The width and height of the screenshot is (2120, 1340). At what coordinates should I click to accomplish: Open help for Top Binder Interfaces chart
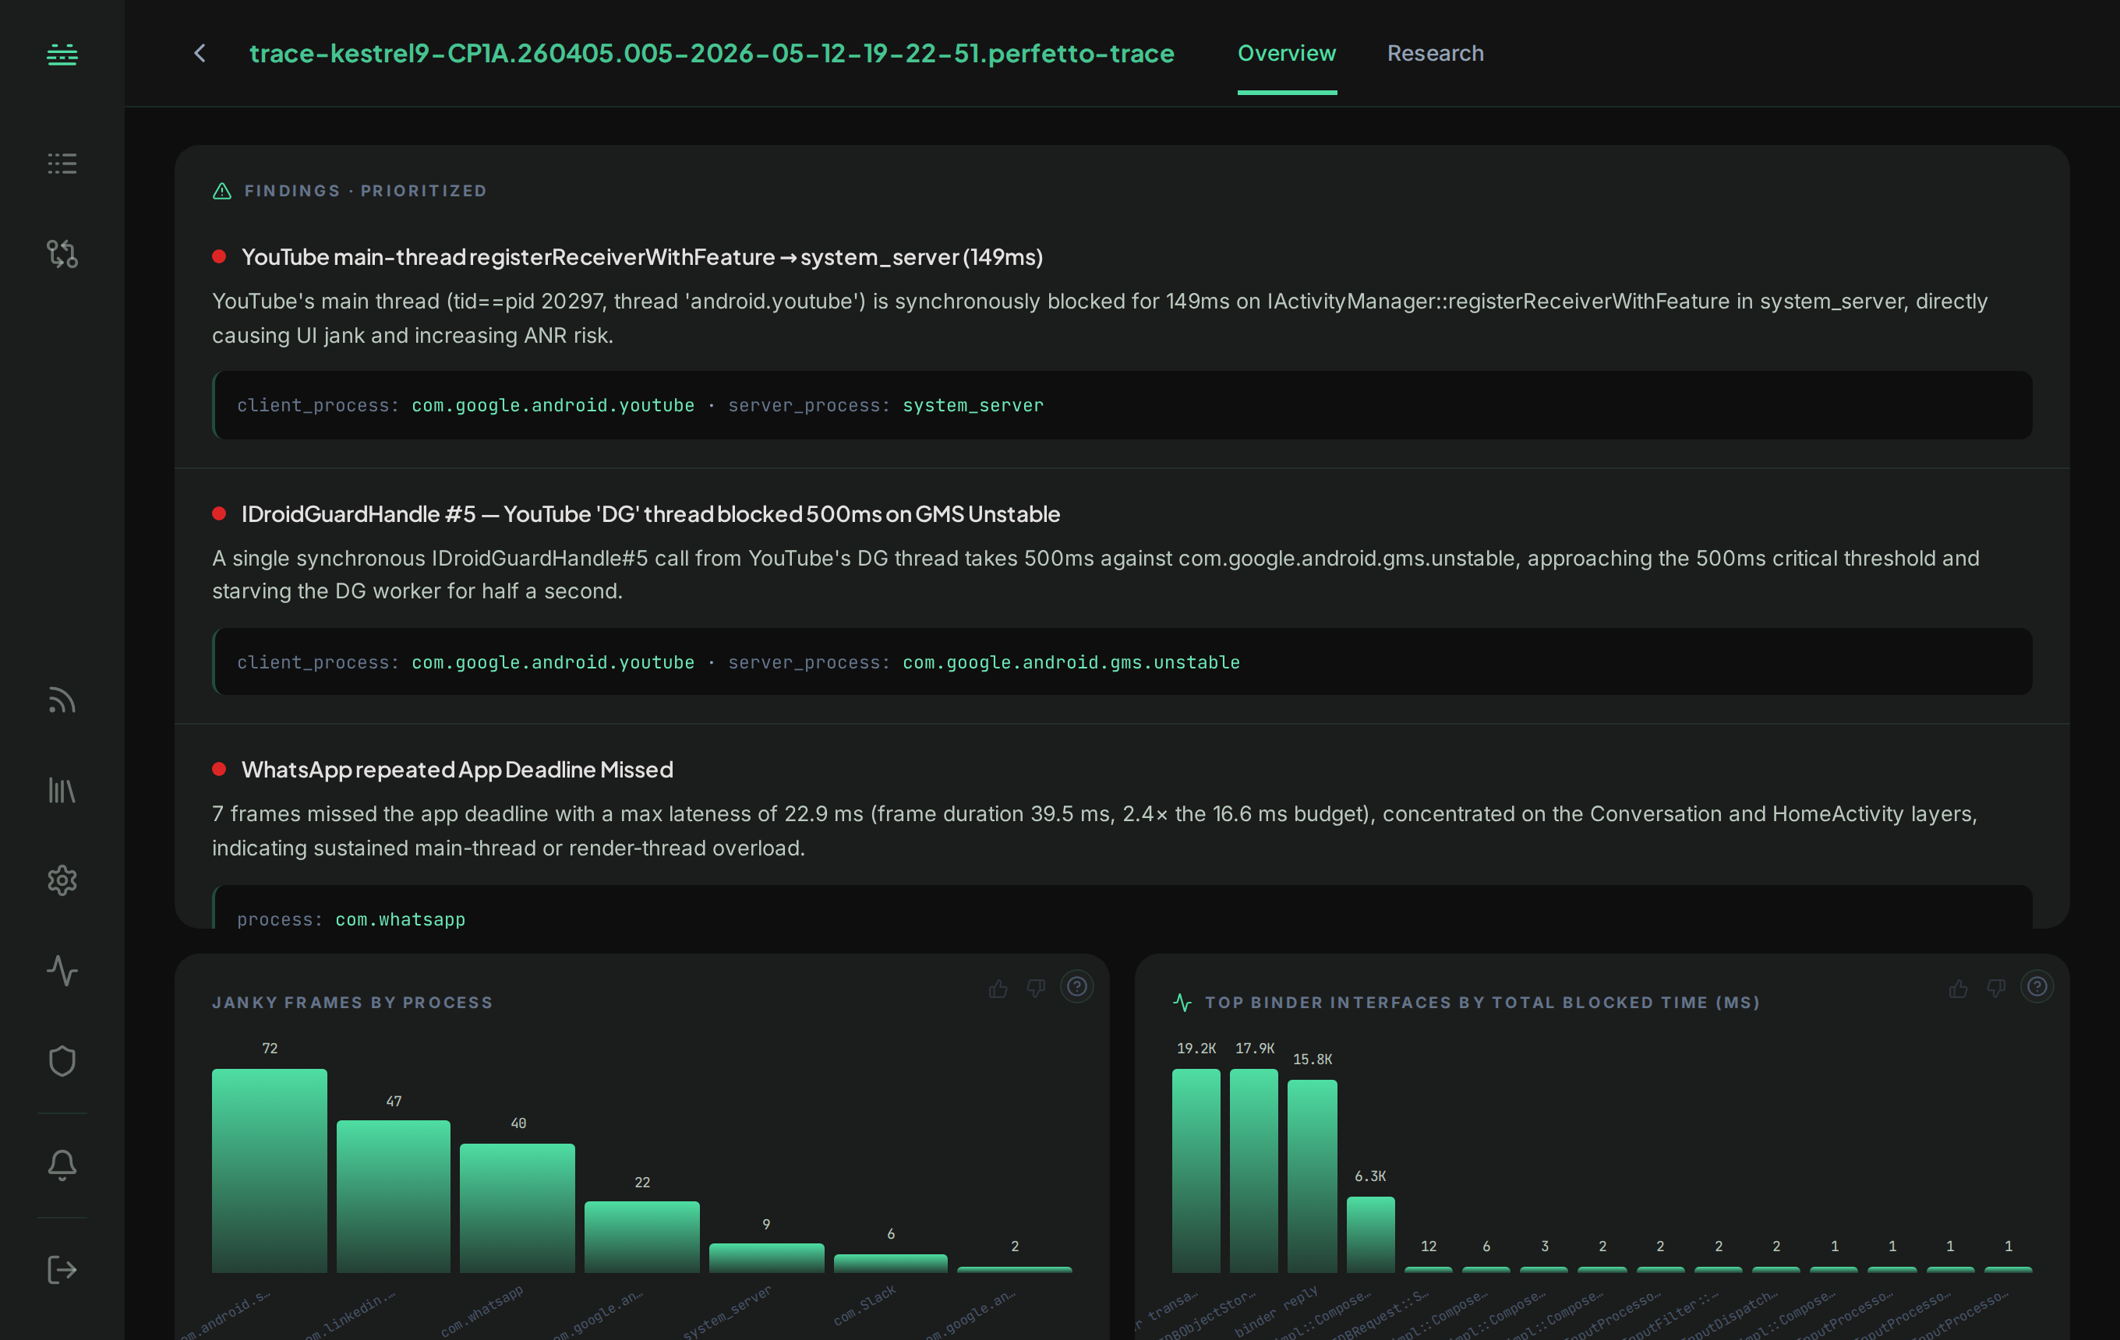click(2037, 986)
